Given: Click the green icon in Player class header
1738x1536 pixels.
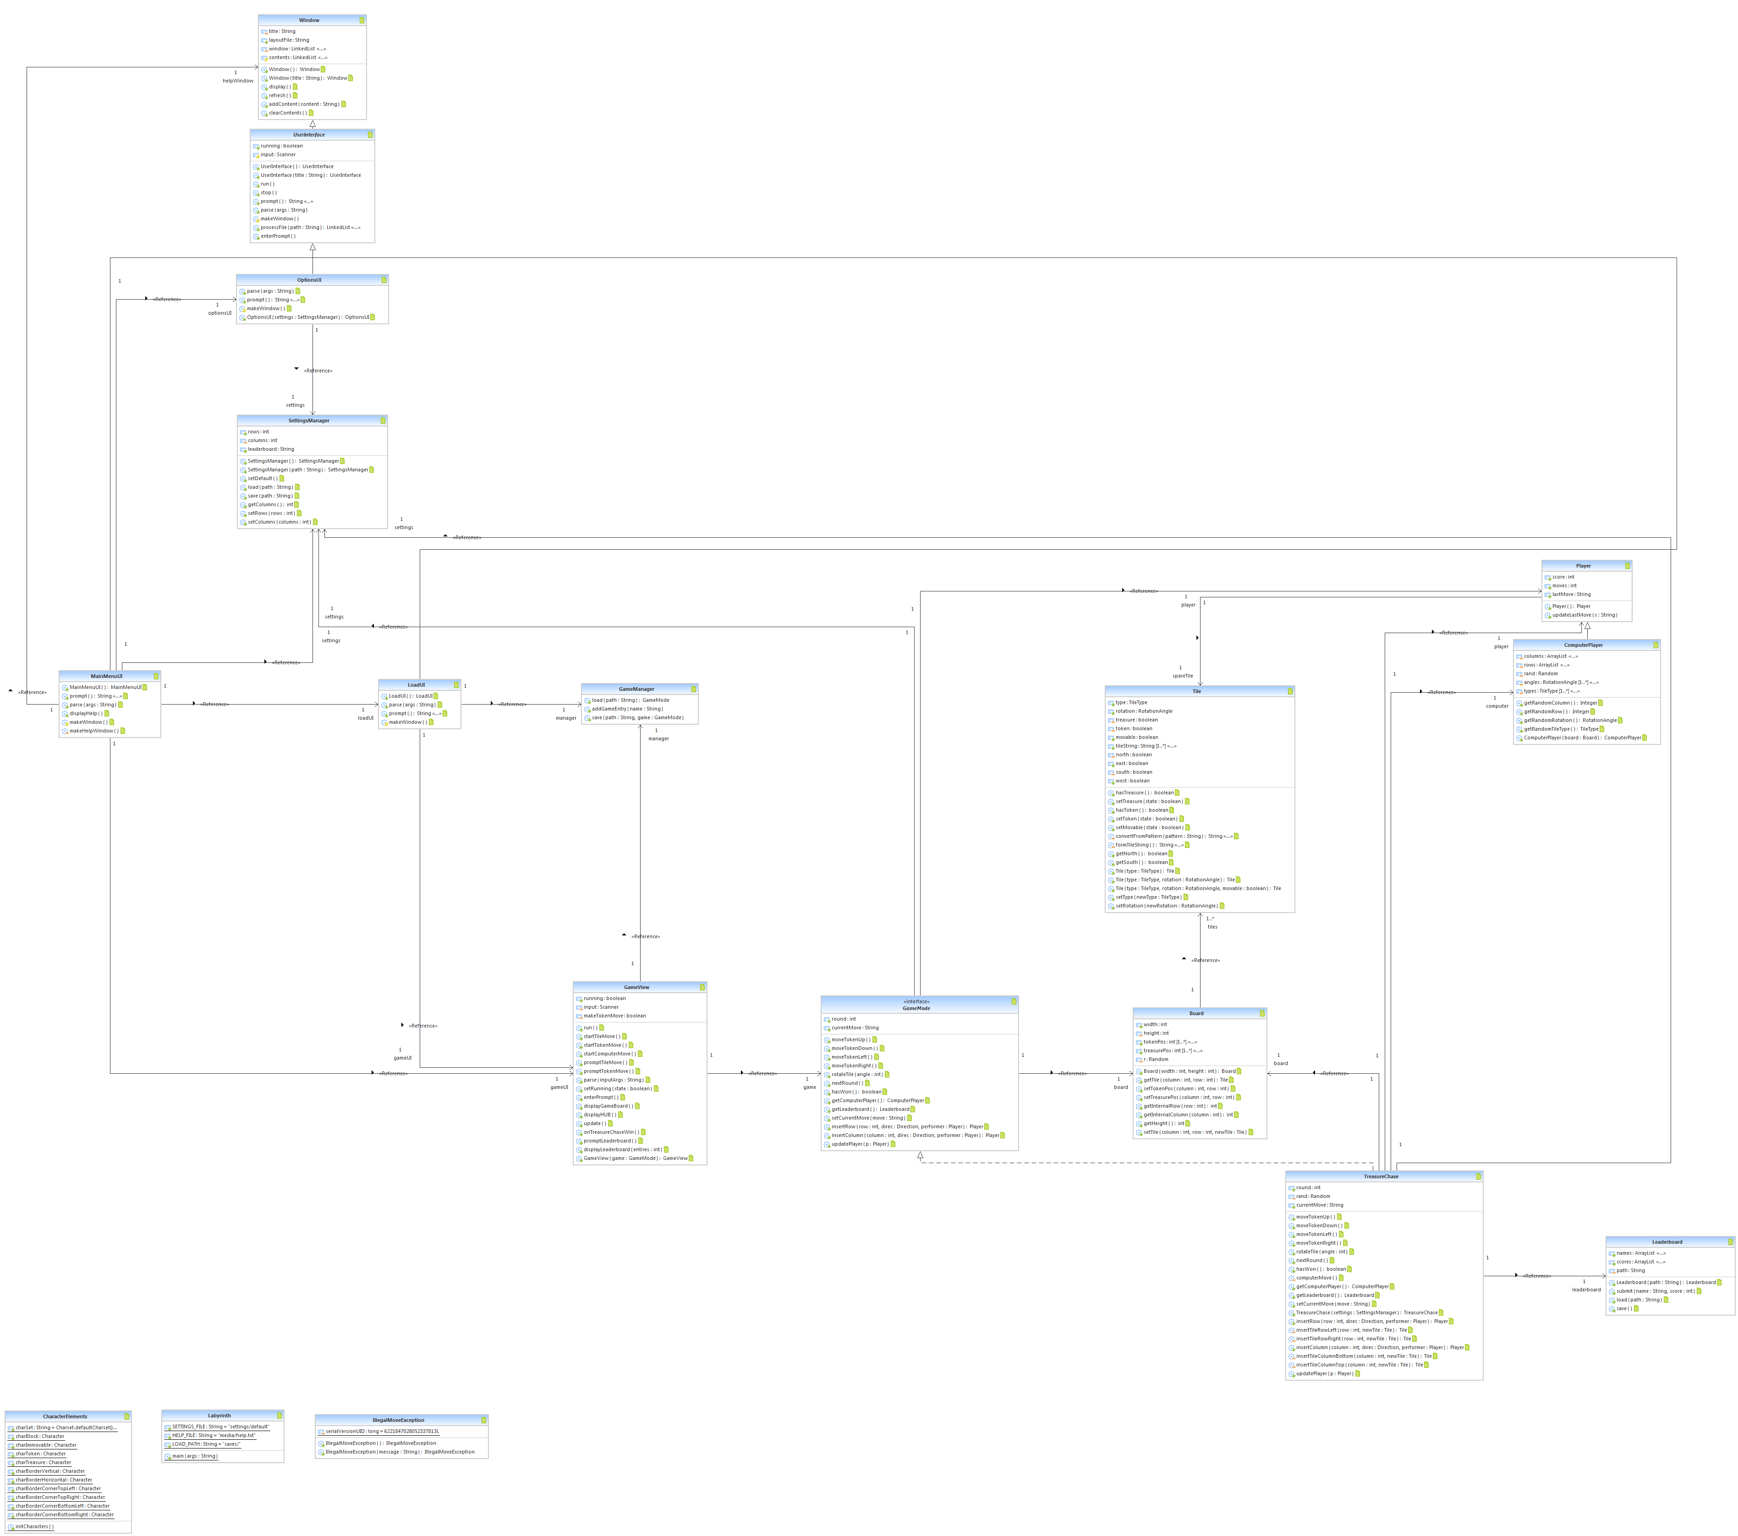Looking at the screenshot, I should pyautogui.click(x=1628, y=565).
